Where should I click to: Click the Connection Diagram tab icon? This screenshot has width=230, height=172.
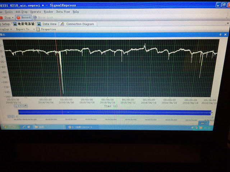(62, 24)
